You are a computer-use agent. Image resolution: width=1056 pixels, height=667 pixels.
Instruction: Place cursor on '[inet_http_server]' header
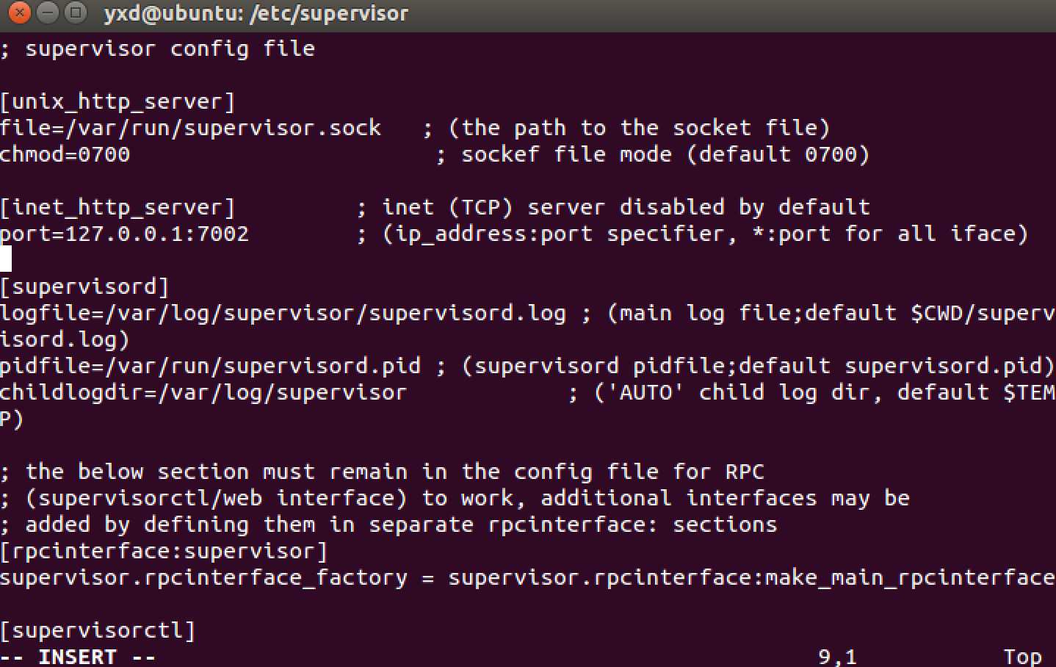[x=117, y=207]
